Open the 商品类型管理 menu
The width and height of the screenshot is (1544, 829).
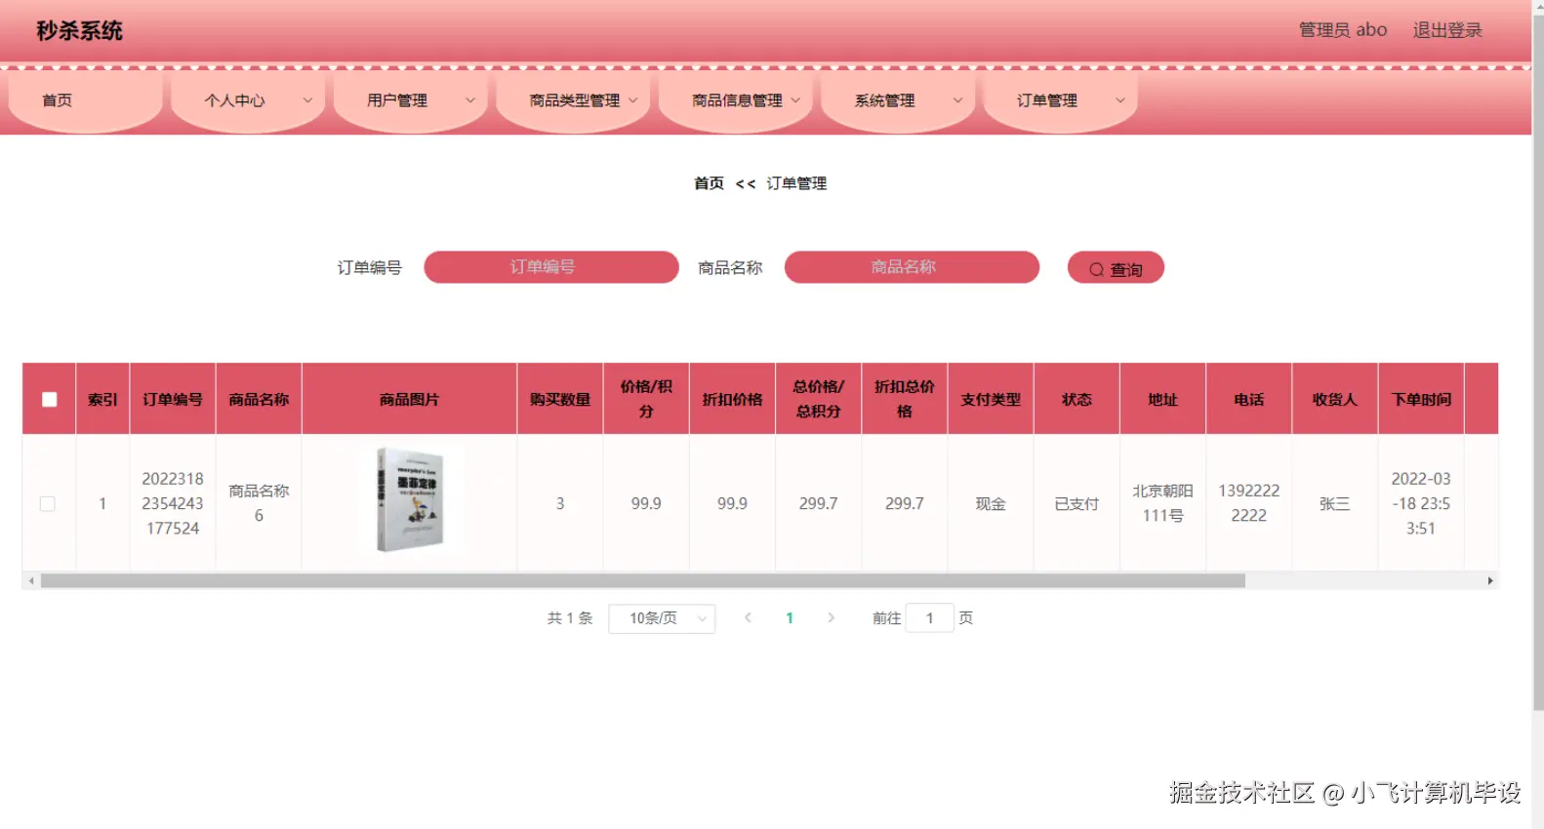pyautogui.click(x=573, y=100)
